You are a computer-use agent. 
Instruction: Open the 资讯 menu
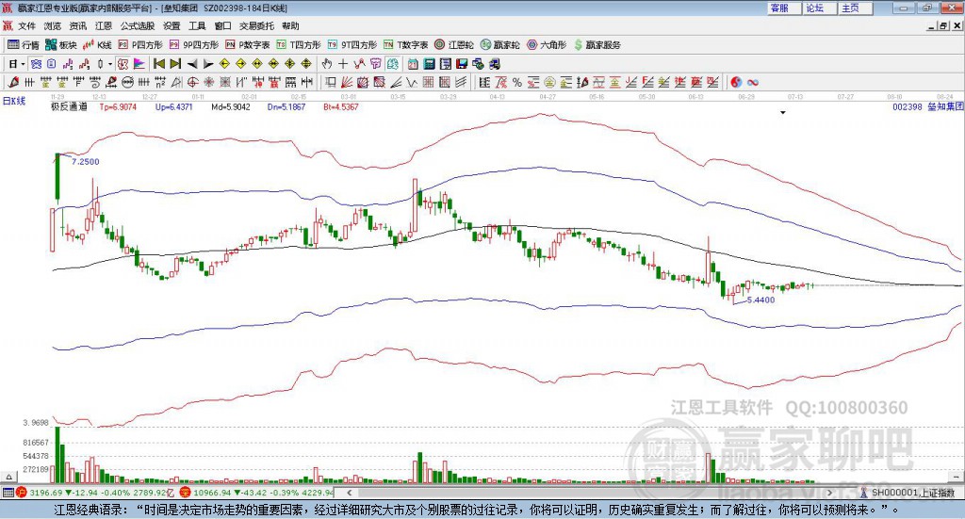pyautogui.click(x=78, y=25)
